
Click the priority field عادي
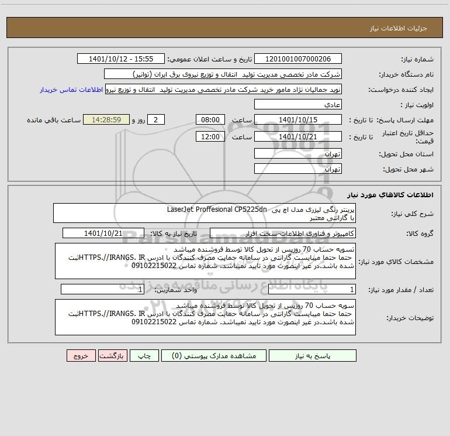298,105
